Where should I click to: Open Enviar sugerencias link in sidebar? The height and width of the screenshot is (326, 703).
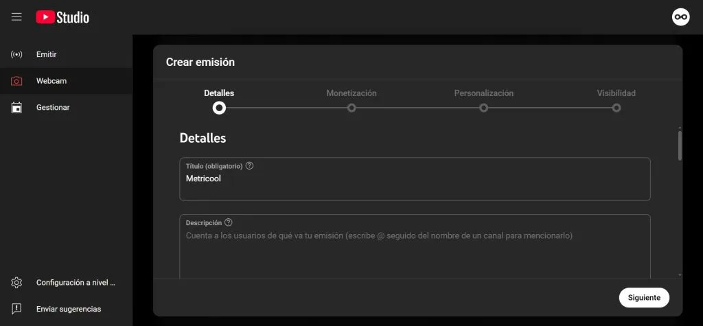click(x=69, y=309)
